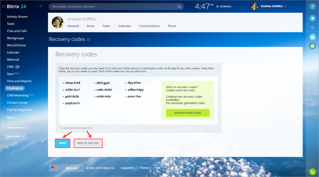Expand the More... menu item

(x=12, y=117)
